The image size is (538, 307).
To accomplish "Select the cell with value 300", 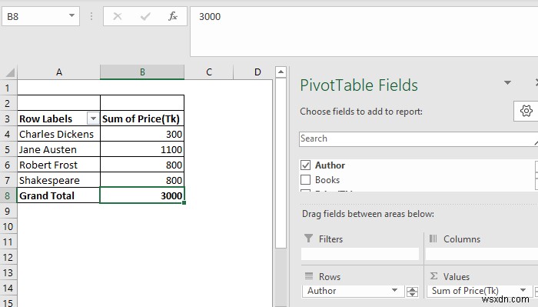I will [x=142, y=134].
